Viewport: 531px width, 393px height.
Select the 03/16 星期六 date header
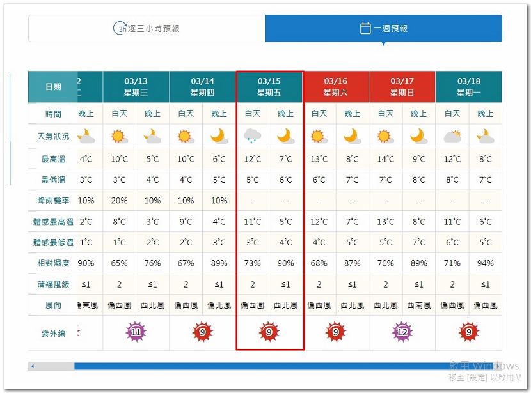(x=336, y=87)
